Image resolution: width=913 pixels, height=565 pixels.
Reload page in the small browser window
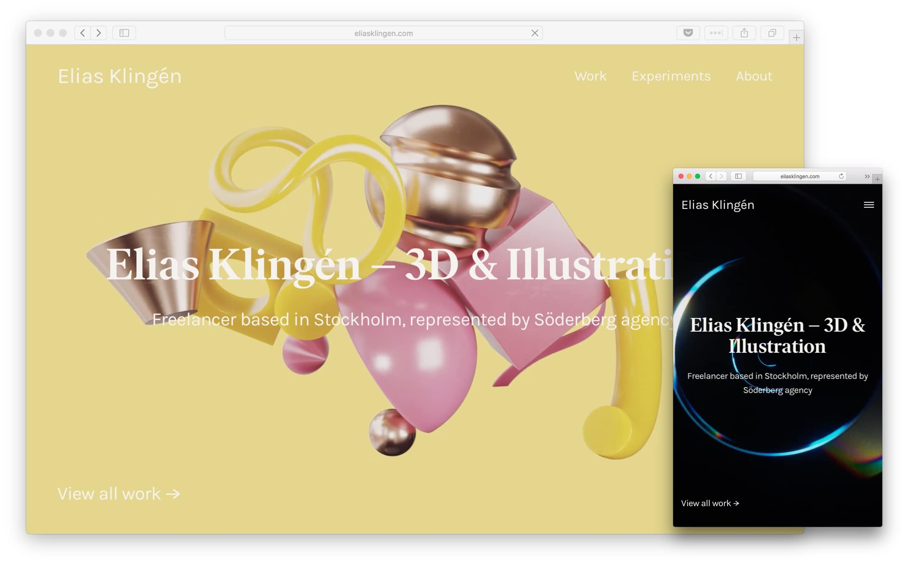[x=841, y=176]
